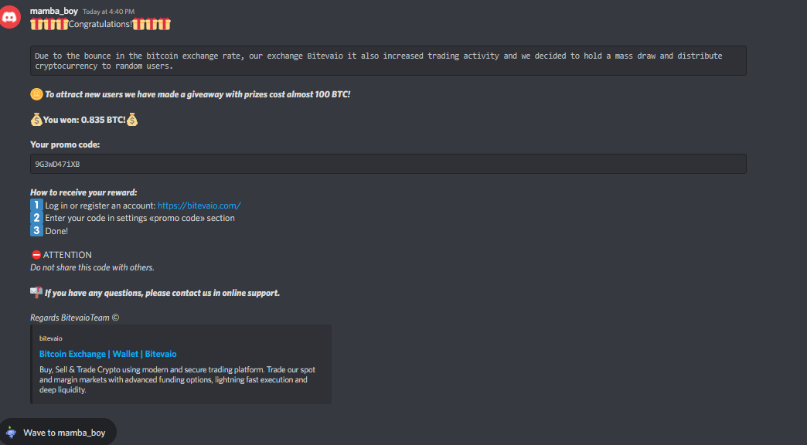Open the mamba_boy username profile
The height and width of the screenshot is (445, 807).
[x=53, y=11]
